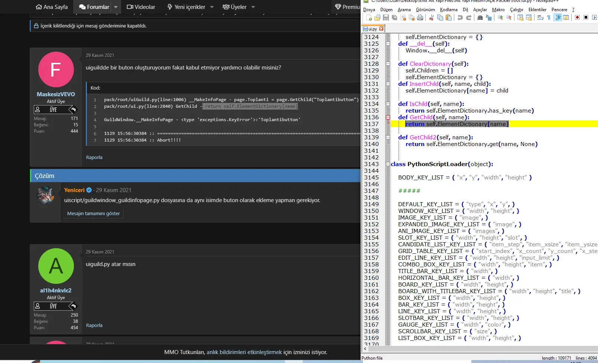Open a file using the Open icon
Viewport: 598px width, 363px height.
(x=377, y=17)
